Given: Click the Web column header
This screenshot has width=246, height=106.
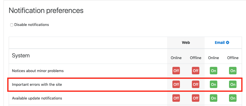Looking at the screenshot, I should [186, 43].
